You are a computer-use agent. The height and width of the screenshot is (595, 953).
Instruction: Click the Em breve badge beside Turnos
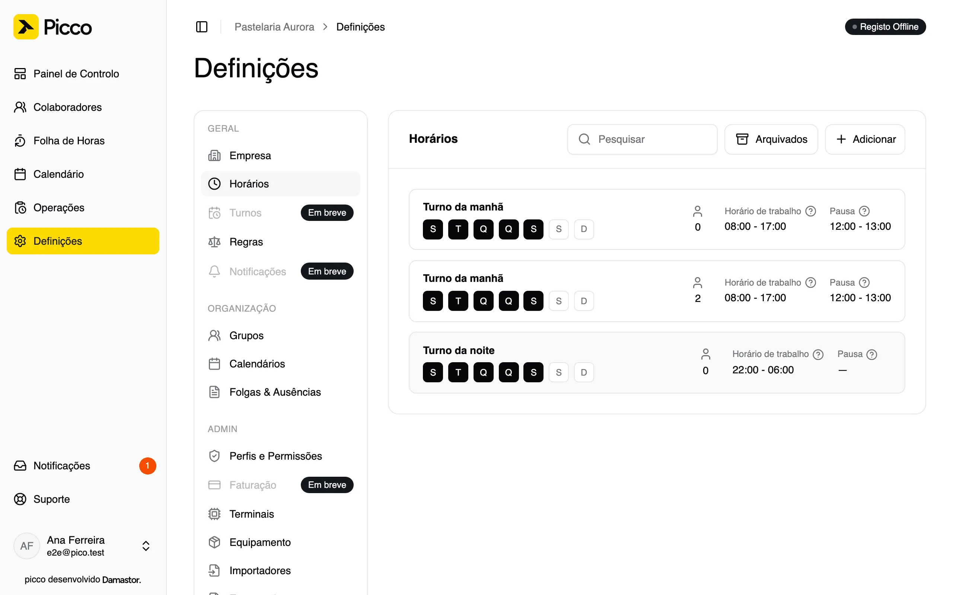click(x=327, y=213)
